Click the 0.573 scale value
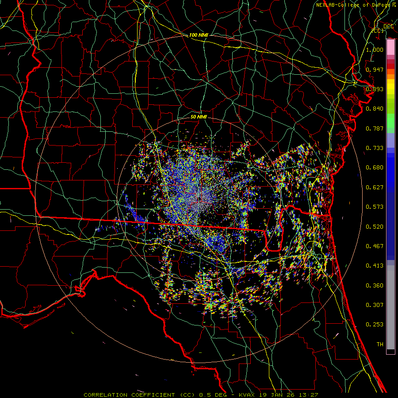The height and width of the screenshot is (398, 398). tap(375, 207)
